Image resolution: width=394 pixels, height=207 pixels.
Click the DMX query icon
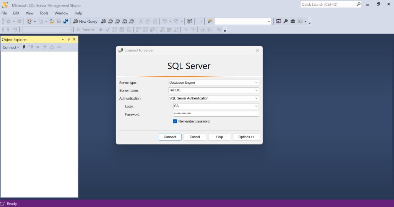[x=118, y=22]
